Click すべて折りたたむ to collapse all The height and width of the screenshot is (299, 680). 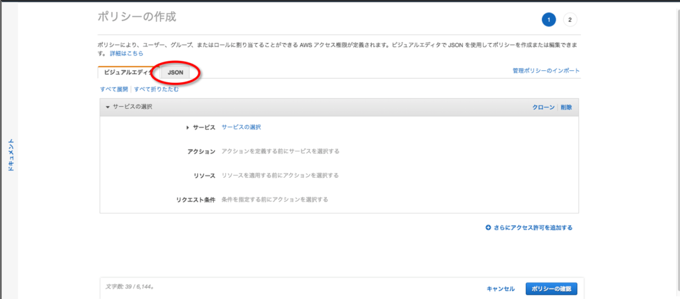tap(156, 89)
